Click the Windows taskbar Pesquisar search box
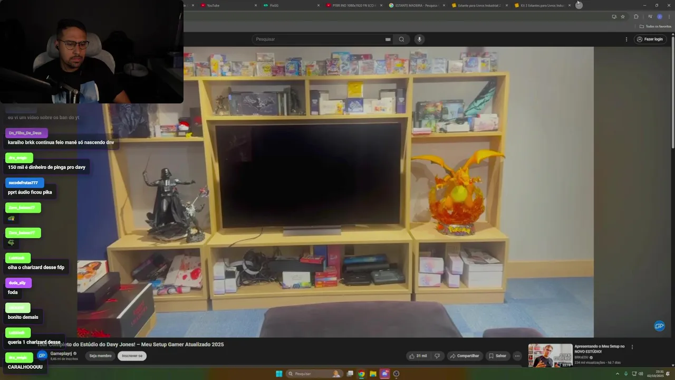 (314, 374)
